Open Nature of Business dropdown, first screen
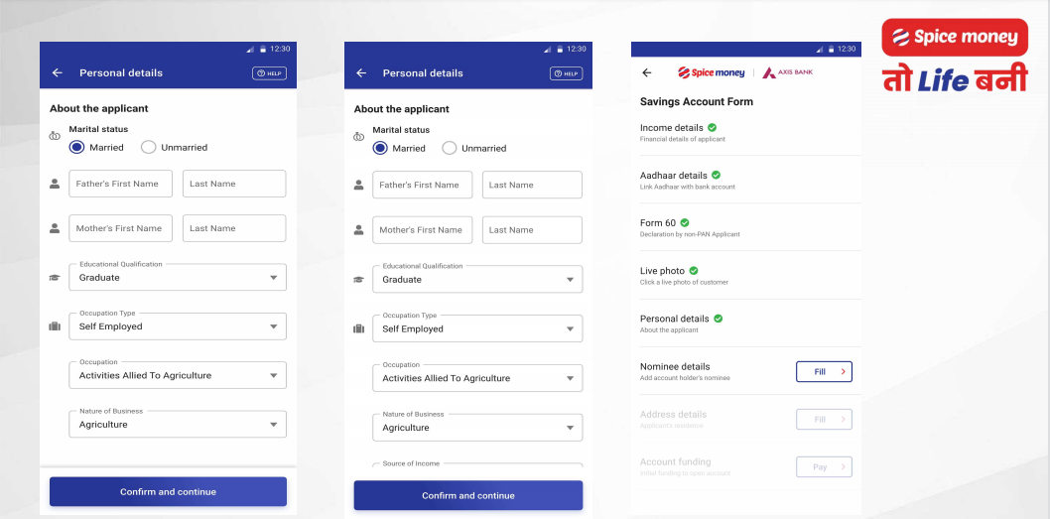Image resolution: width=1050 pixels, height=519 pixels. pos(178,425)
